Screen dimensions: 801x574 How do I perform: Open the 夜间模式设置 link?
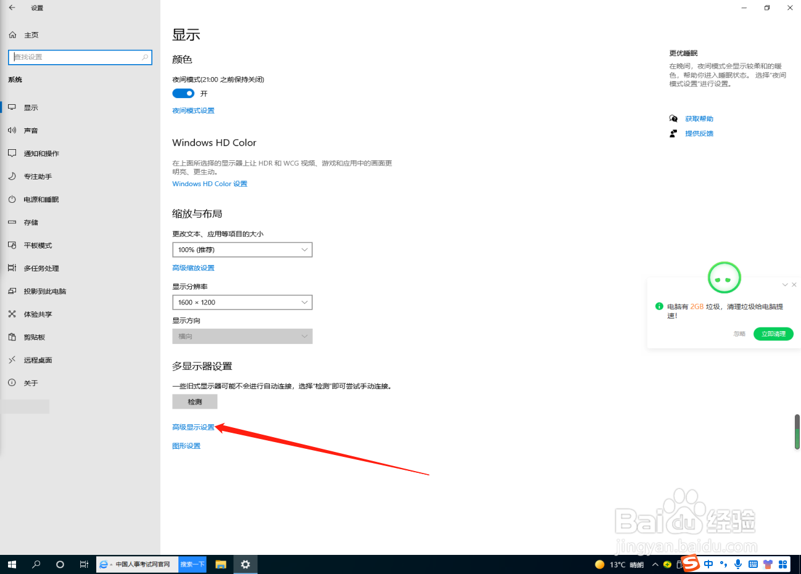click(193, 111)
